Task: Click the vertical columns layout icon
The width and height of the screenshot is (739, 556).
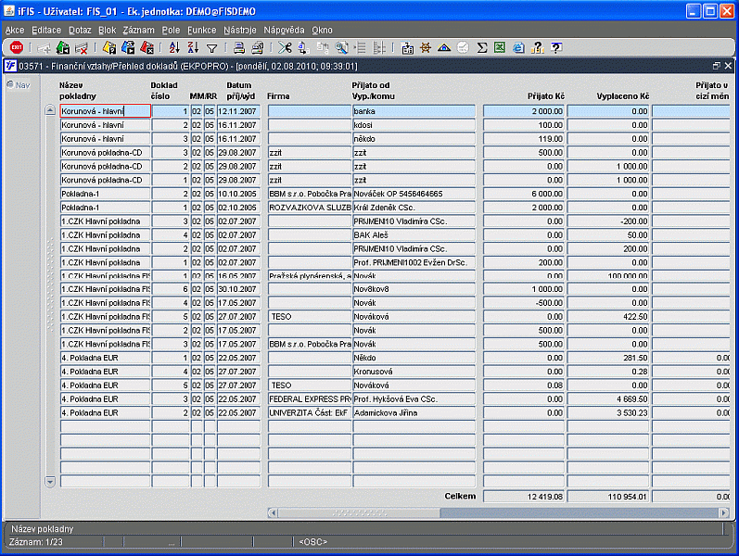Action: pyautogui.click(x=379, y=47)
